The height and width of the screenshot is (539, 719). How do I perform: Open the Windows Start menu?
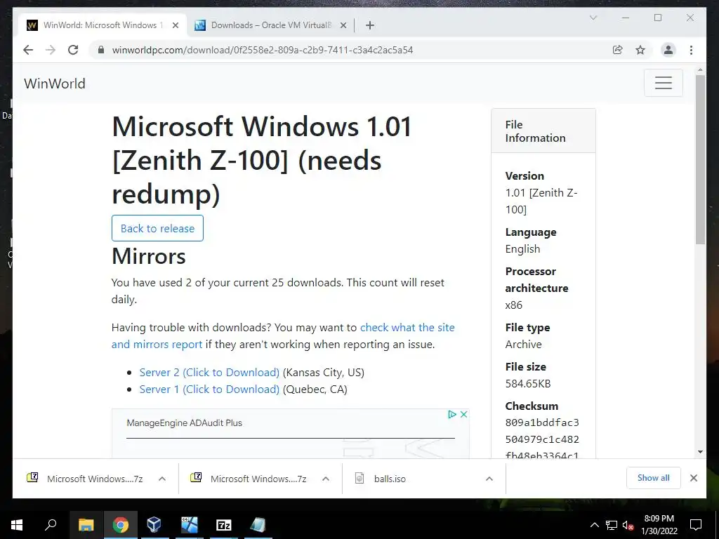(x=17, y=525)
